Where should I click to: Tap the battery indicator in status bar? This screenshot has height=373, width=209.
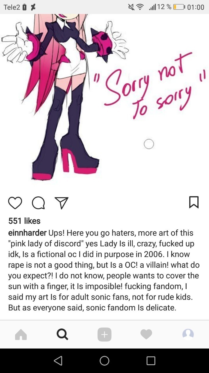coord(179,7)
